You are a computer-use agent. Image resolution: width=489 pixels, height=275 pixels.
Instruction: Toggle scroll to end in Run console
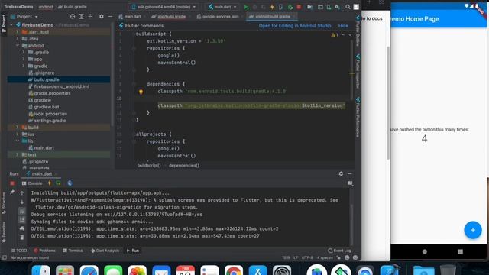[22, 220]
